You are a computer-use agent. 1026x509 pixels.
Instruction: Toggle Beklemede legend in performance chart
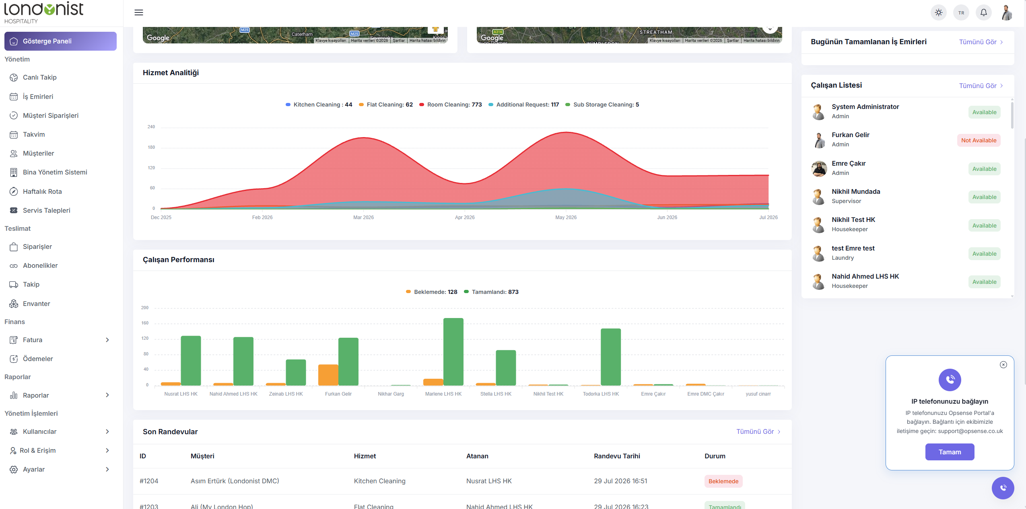click(x=431, y=292)
